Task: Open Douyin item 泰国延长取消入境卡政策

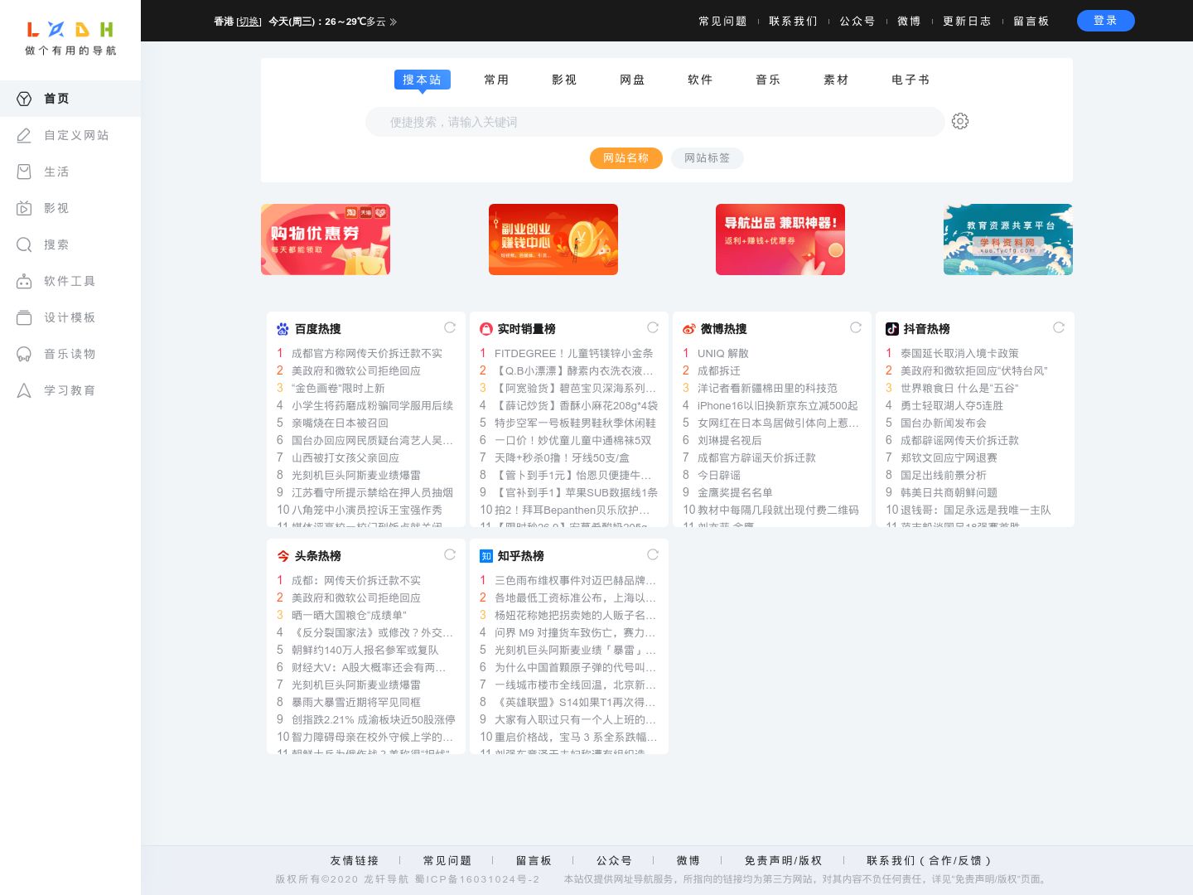Action: pyautogui.click(x=959, y=353)
